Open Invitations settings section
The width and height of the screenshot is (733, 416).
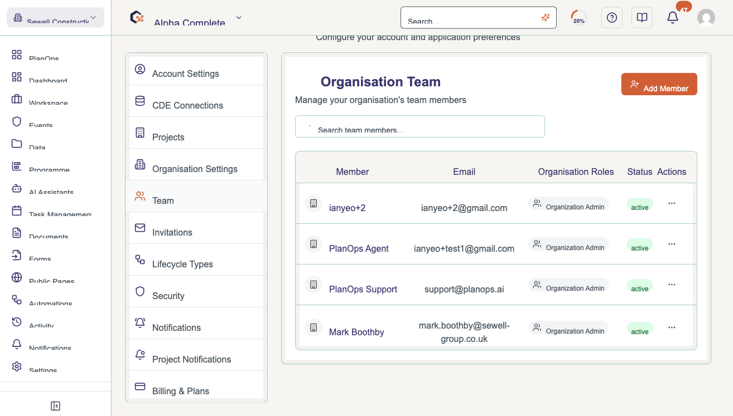tap(196, 228)
